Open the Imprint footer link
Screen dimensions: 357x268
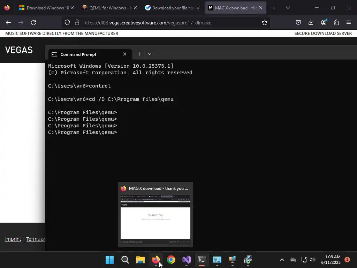tap(13, 239)
